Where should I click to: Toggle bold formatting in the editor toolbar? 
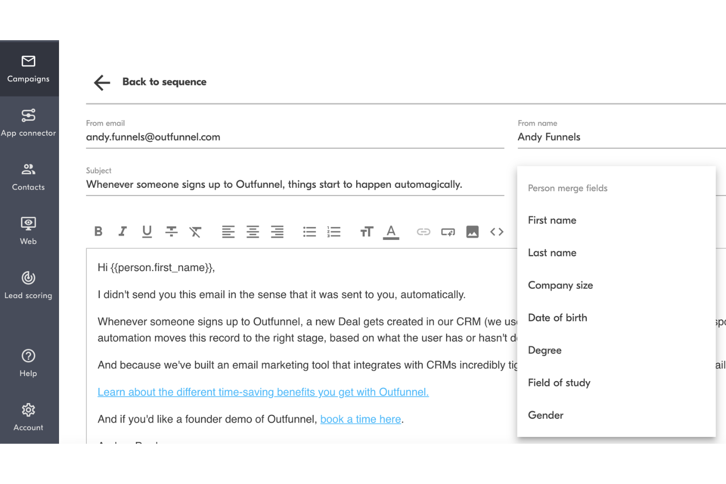point(98,231)
